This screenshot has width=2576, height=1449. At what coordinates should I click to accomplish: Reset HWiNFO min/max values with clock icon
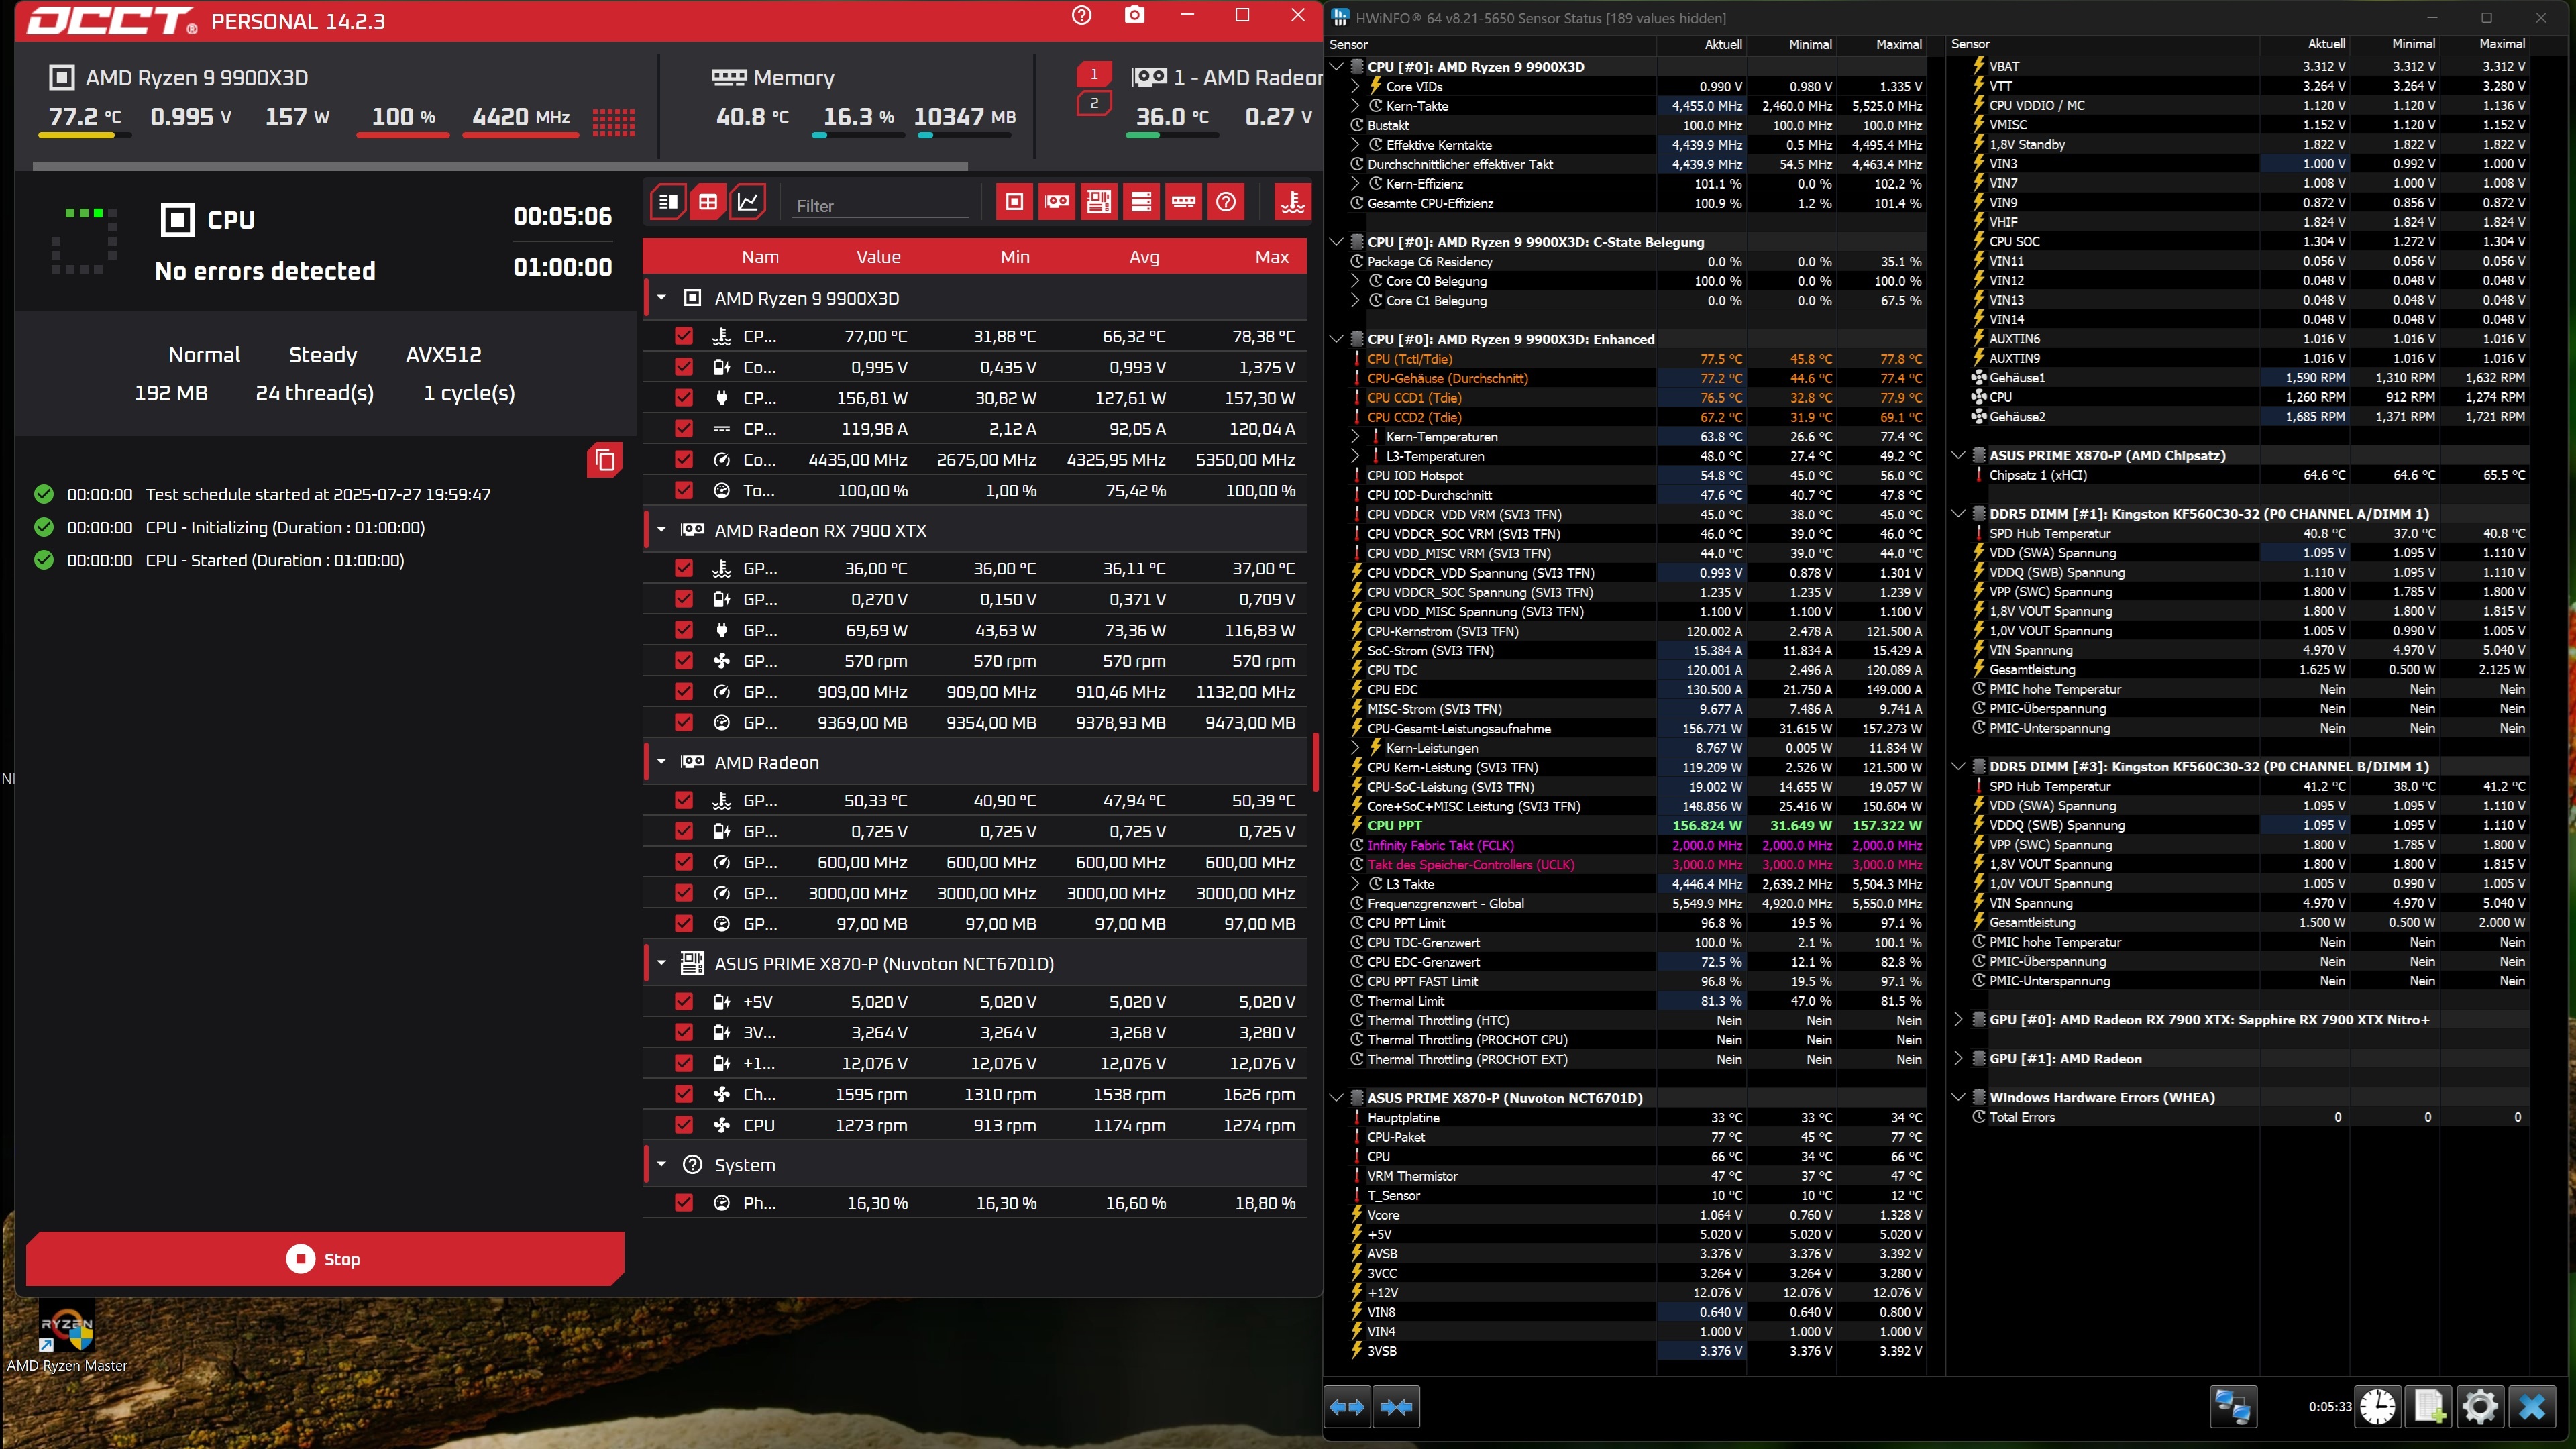click(x=2377, y=1407)
